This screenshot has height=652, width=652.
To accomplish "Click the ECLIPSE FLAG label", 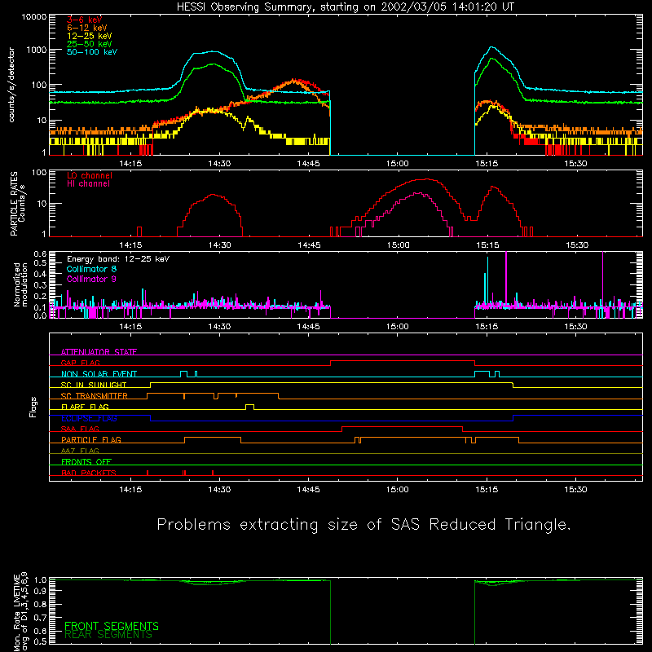I will pos(89,418).
